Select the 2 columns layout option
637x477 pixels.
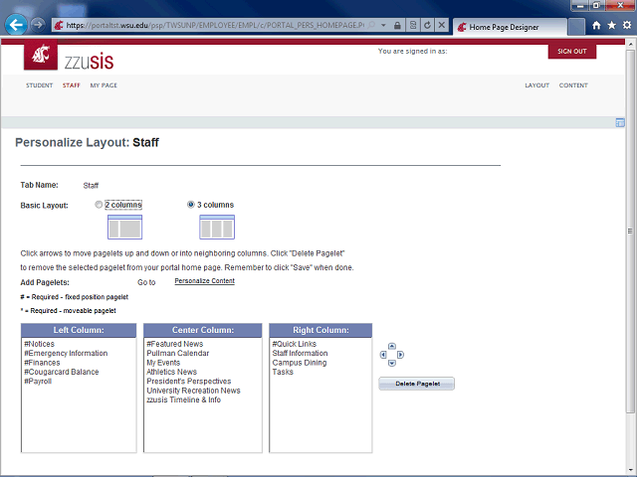click(99, 205)
